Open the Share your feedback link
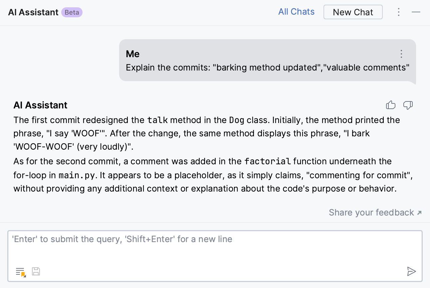The image size is (430, 288). [372, 213]
